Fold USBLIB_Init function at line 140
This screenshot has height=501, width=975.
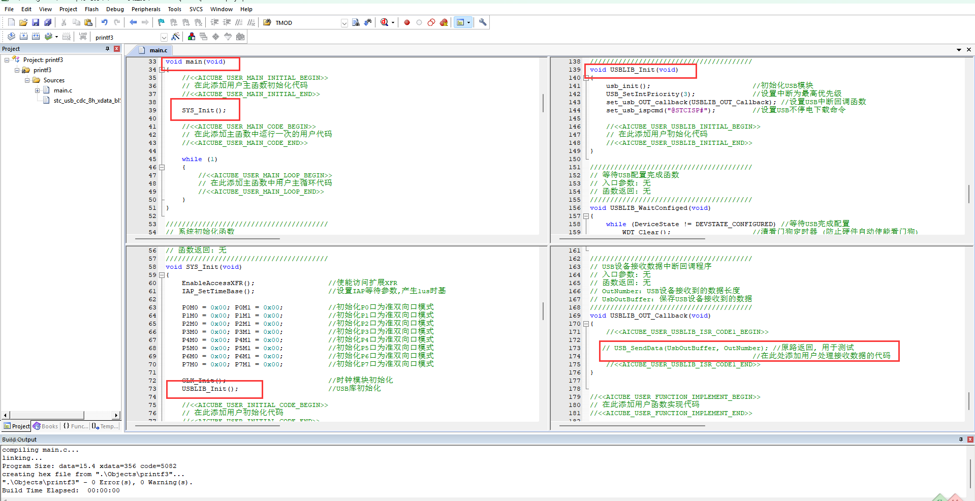(586, 78)
